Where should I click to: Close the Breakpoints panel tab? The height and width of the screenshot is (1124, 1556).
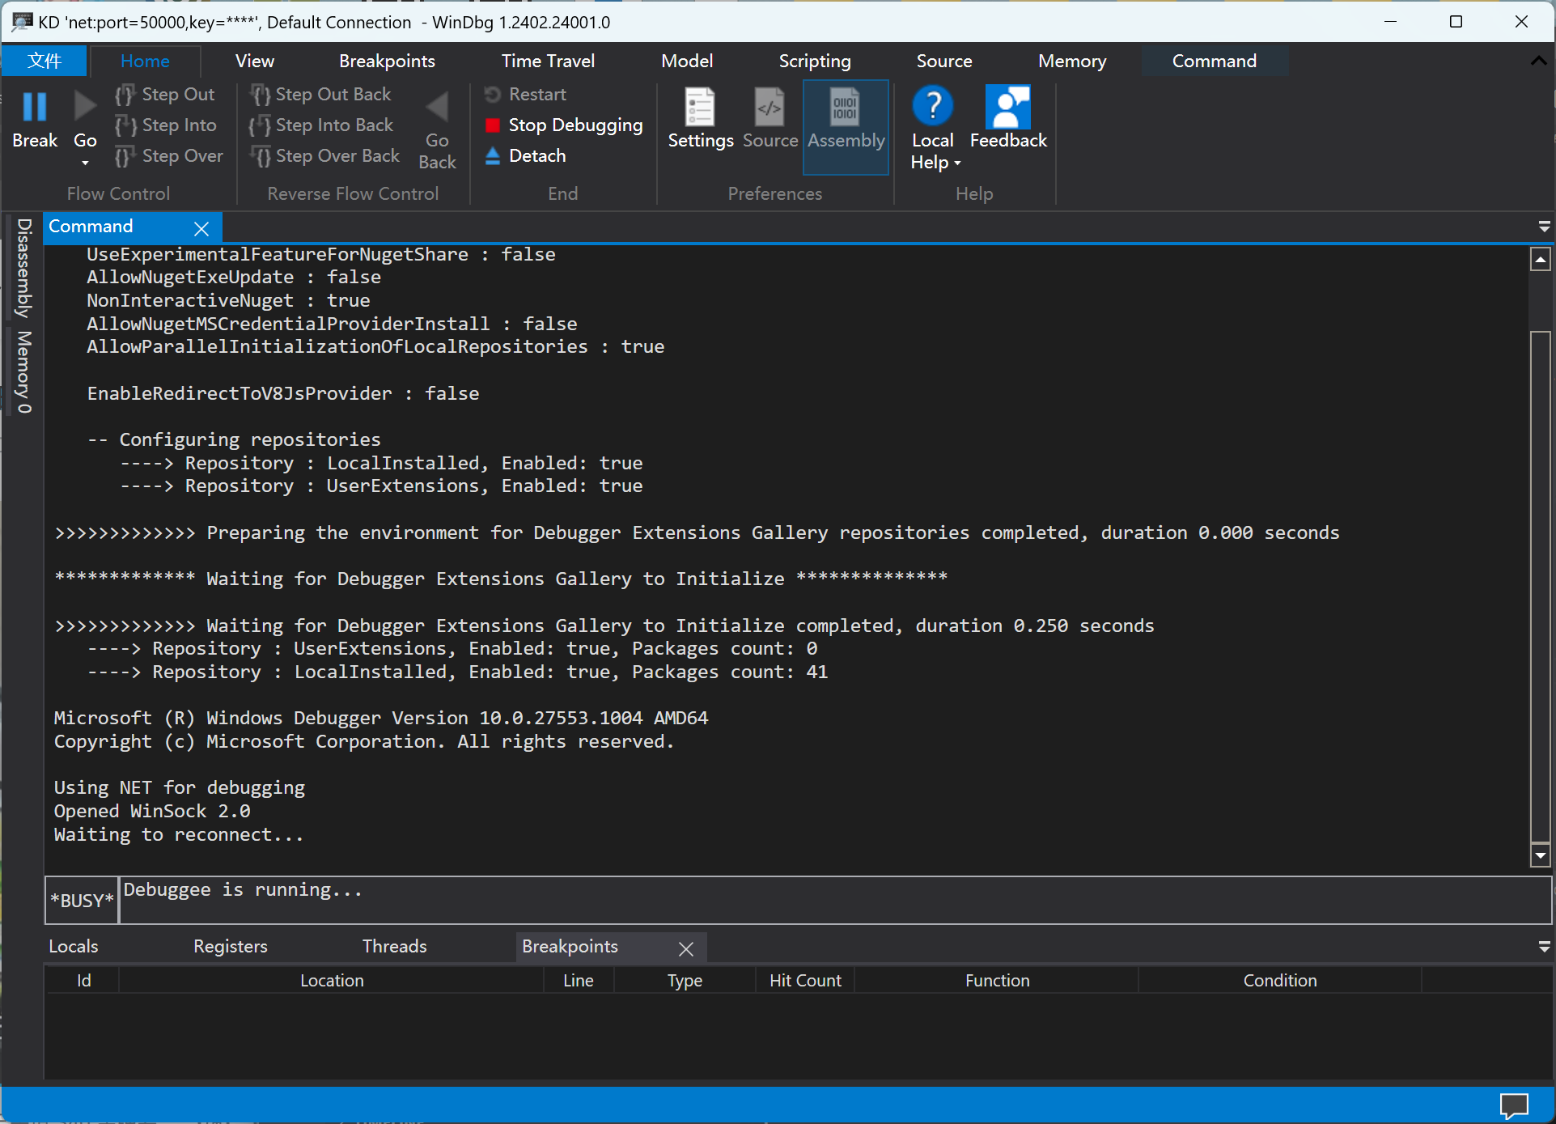686,948
